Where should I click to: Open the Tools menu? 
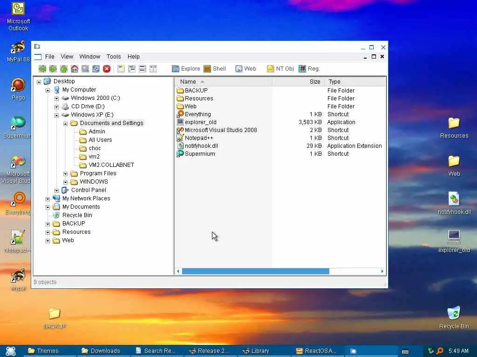114,56
